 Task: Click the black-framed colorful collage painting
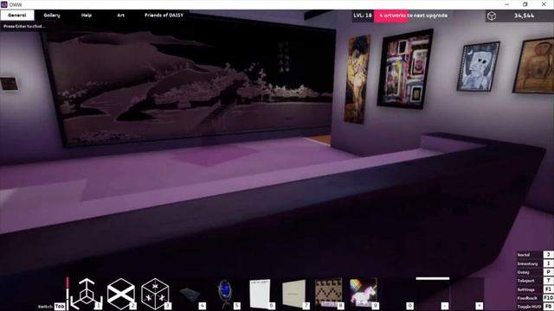(405, 69)
